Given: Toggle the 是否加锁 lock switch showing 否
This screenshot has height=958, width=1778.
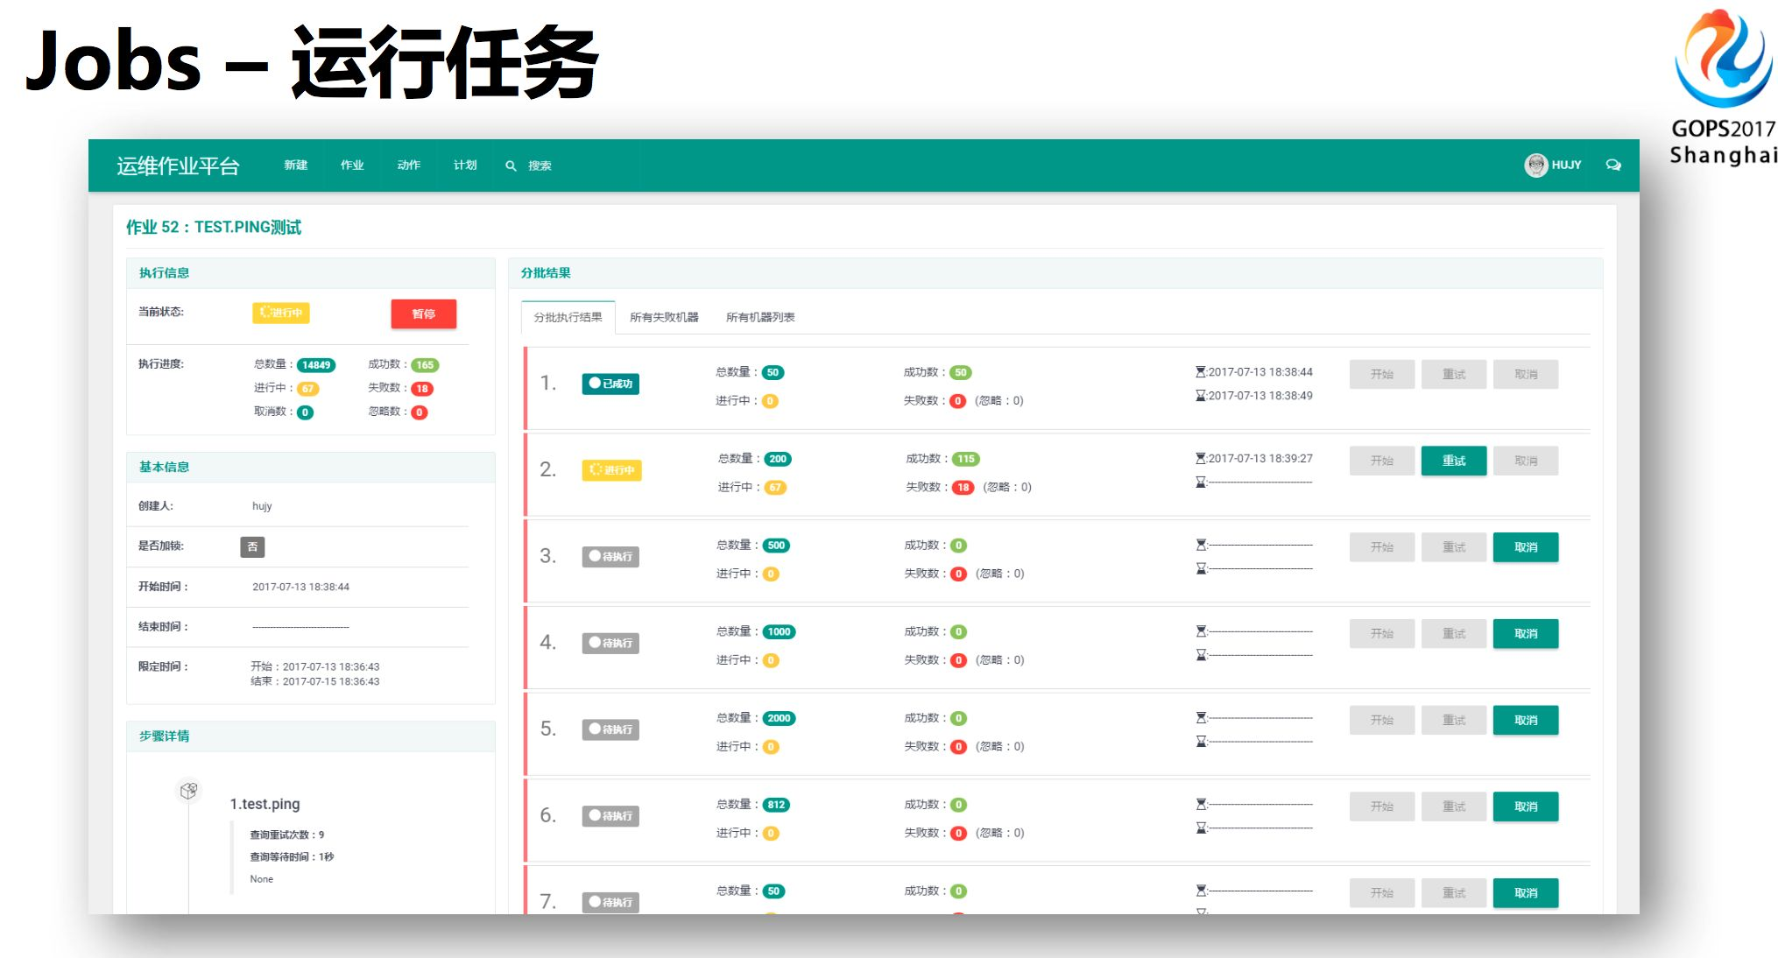Looking at the screenshot, I should click(x=252, y=546).
